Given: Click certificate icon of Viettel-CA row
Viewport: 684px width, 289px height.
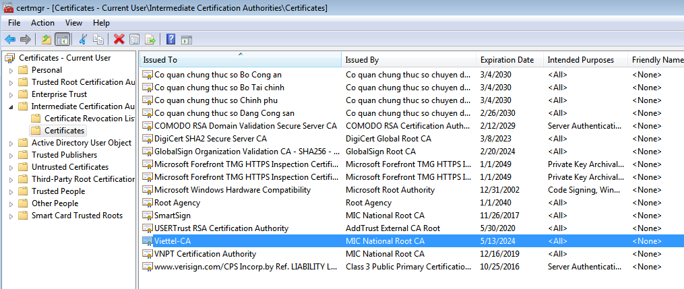Looking at the screenshot, I should pos(148,241).
